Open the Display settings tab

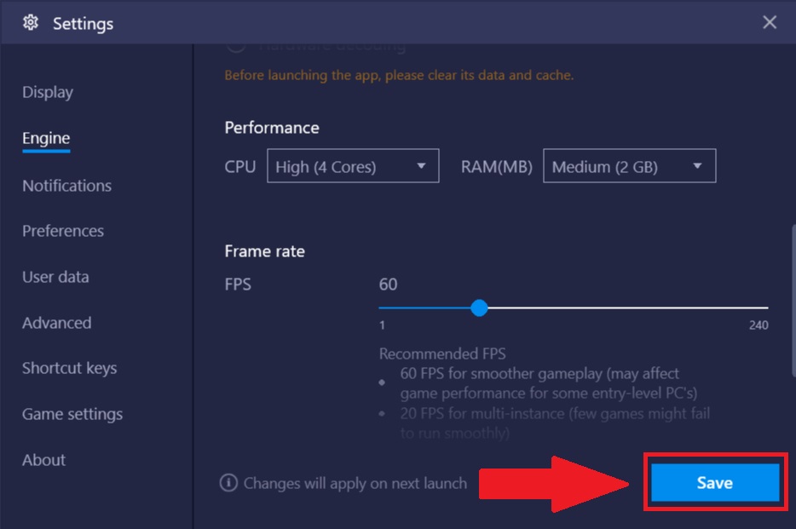48,92
